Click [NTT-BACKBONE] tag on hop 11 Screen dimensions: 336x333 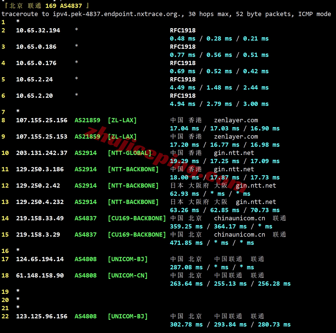(133, 169)
